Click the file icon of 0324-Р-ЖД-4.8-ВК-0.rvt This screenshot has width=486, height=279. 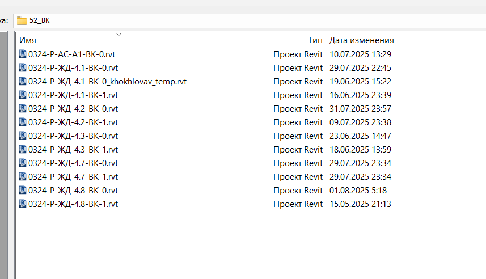pyautogui.click(x=23, y=191)
